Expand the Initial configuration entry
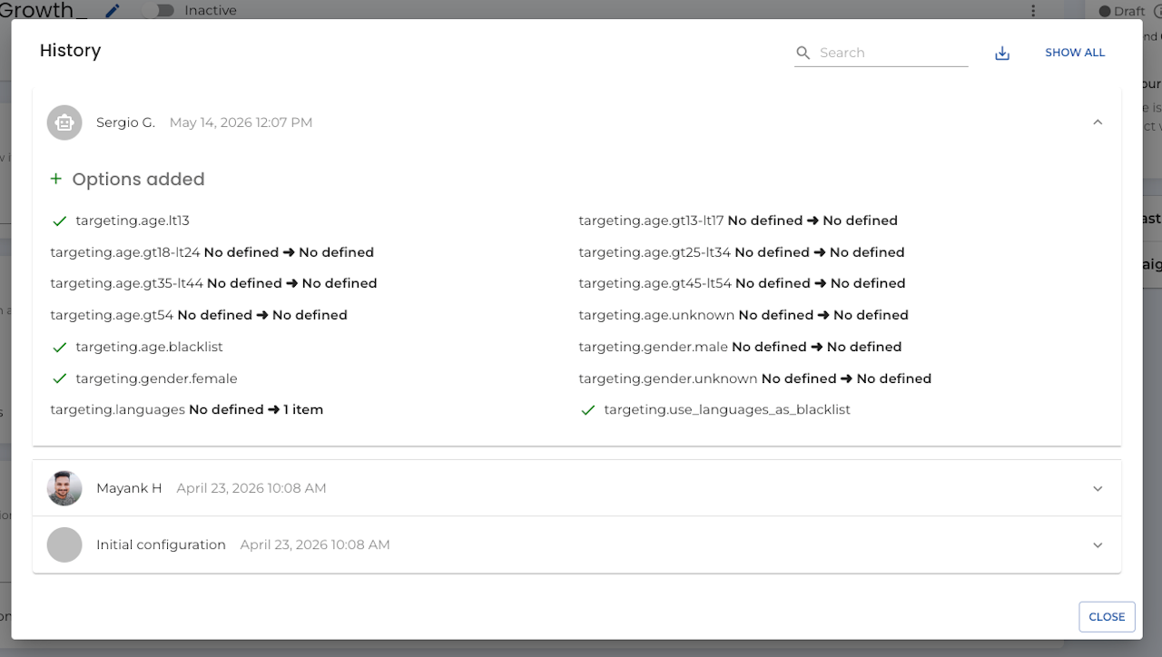This screenshot has width=1162, height=657. coord(1098,544)
